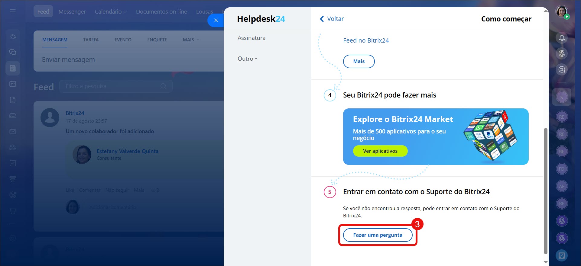Click the Enviar mensagem input field
This screenshot has height=266, width=581.
129,60
